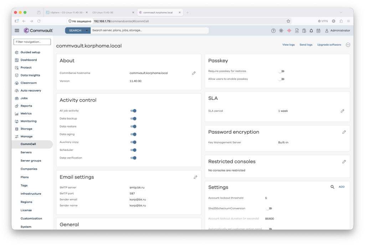This screenshot has height=245, width=365.
Task: Go back in browser history
Action: point(24,21)
